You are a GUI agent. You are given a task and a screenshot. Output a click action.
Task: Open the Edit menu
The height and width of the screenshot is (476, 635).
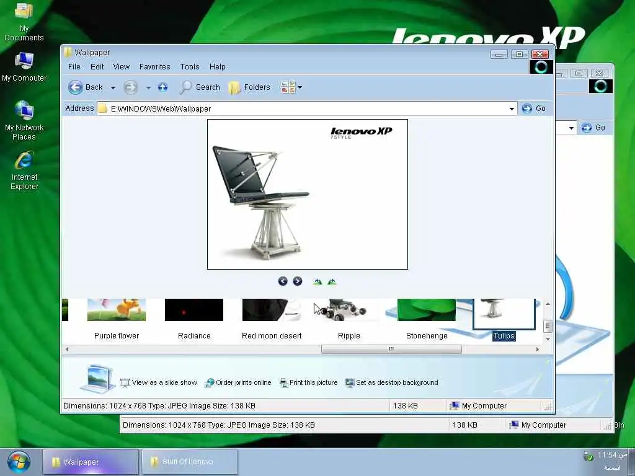coord(97,66)
